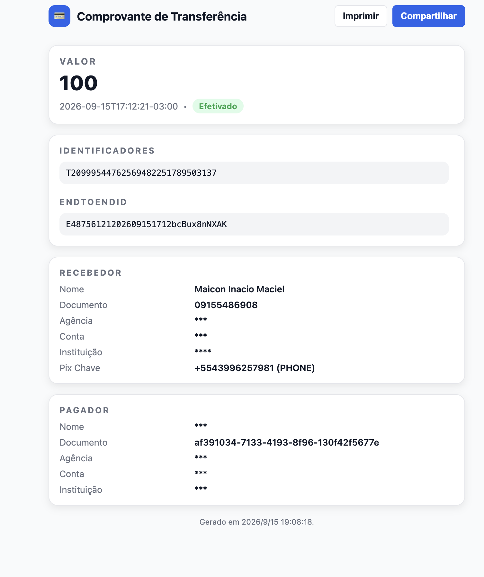This screenshot has height=577, width=484.
Task: Click the Pagador section heading
Action: click(x=85, y=410)
